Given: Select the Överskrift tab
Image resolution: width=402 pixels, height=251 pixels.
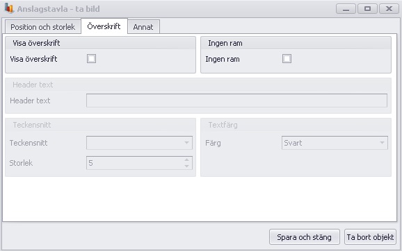Looking at the screenshot, I should click(x=104, y=26).
